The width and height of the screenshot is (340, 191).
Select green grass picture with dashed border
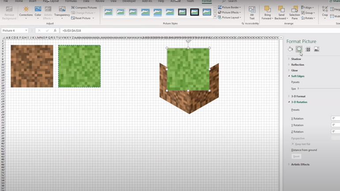point(79,66)
